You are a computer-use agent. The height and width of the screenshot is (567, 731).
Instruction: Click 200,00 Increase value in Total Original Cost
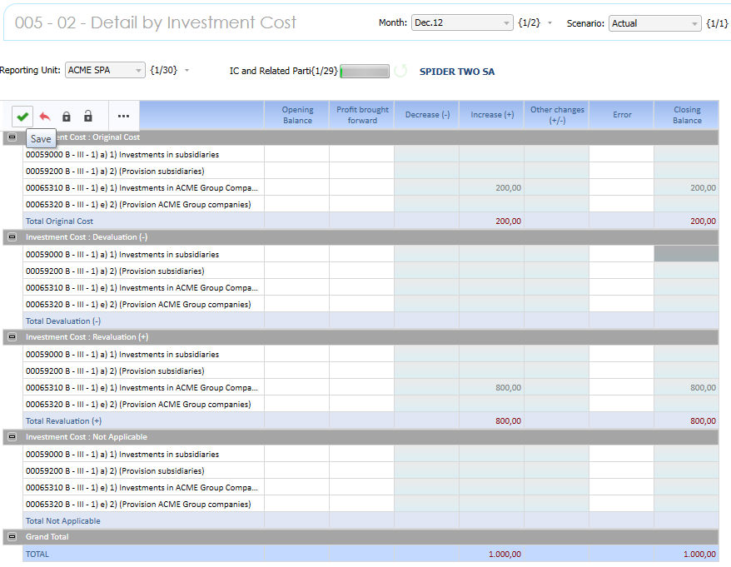[x=508, y=221]
